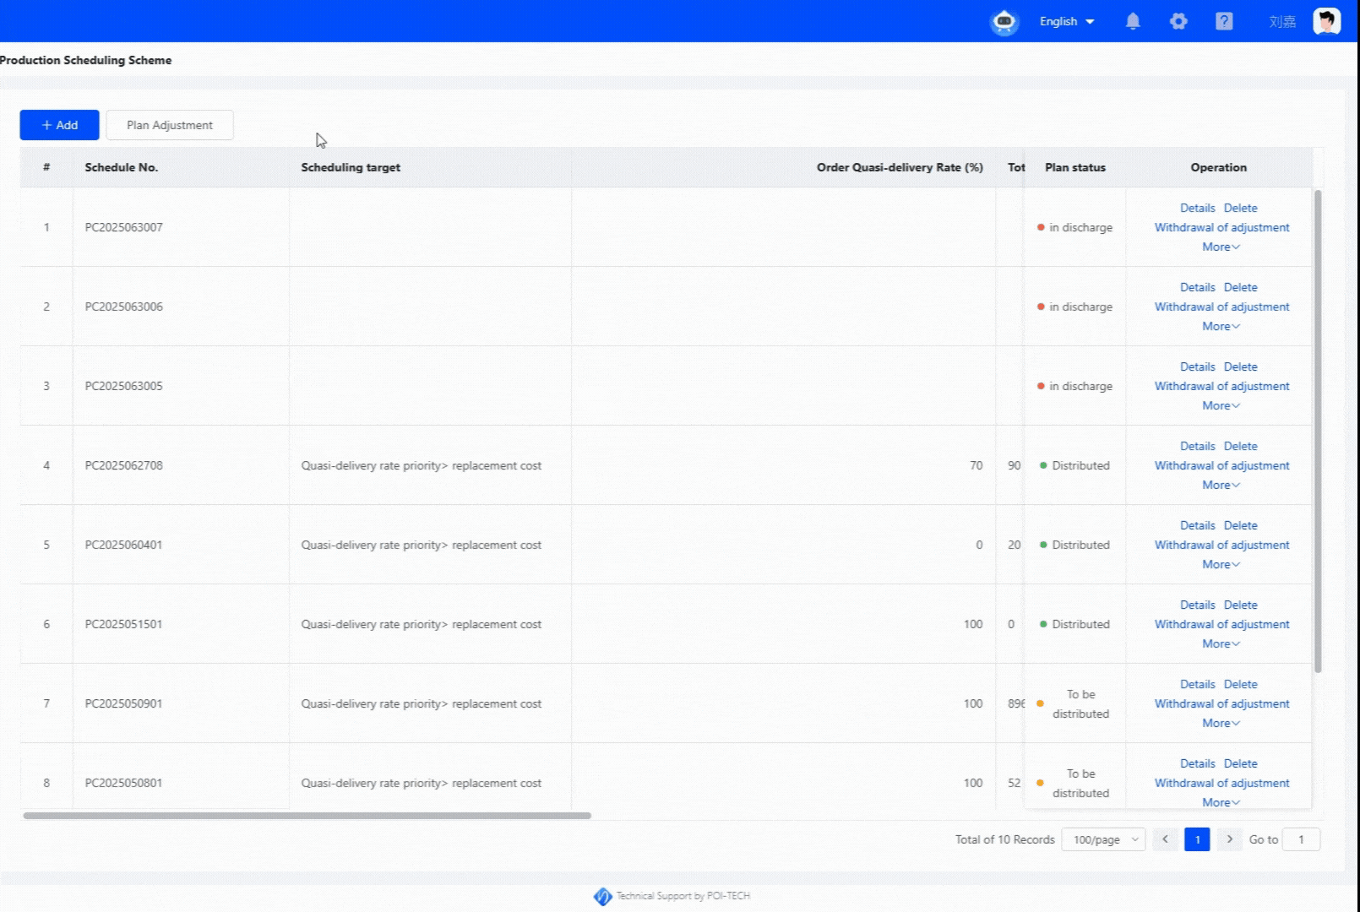Click the robot assistant icon
This screenshot has height=912, width=1360.
pos(1004,22)
